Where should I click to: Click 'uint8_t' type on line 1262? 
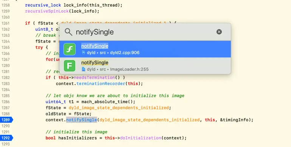[x=44, y=29]
